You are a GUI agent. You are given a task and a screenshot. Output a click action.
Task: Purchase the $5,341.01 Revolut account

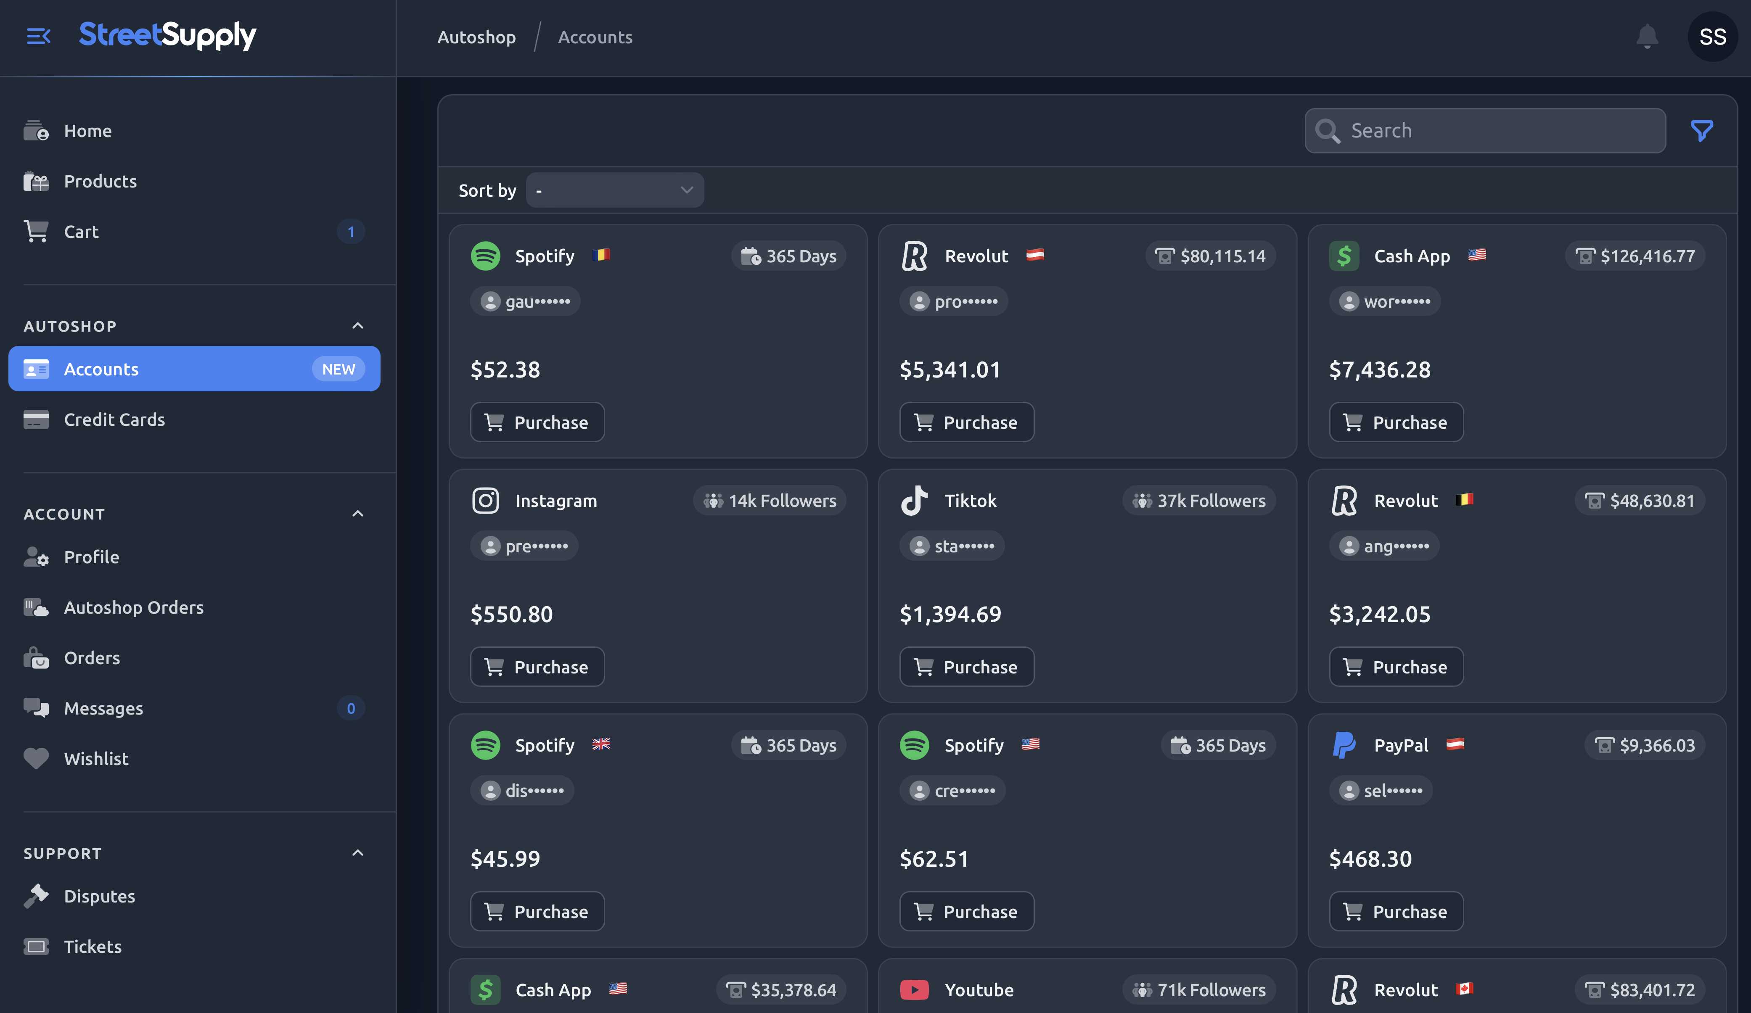click(x=966, y=422)
